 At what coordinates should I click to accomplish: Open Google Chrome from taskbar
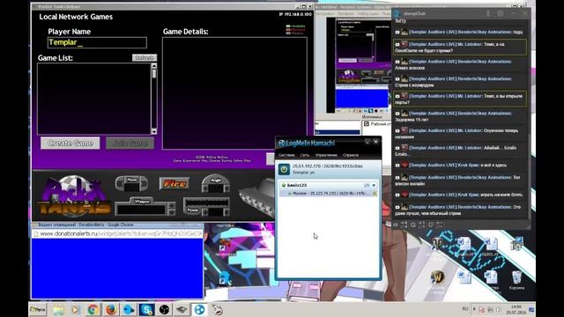93,309
